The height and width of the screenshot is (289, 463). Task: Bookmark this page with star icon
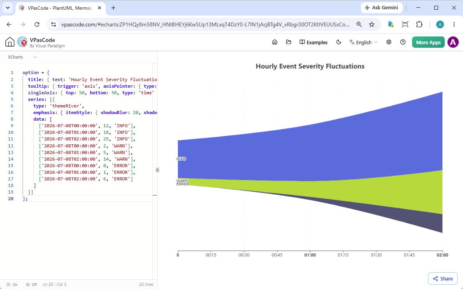click(372, 24)
